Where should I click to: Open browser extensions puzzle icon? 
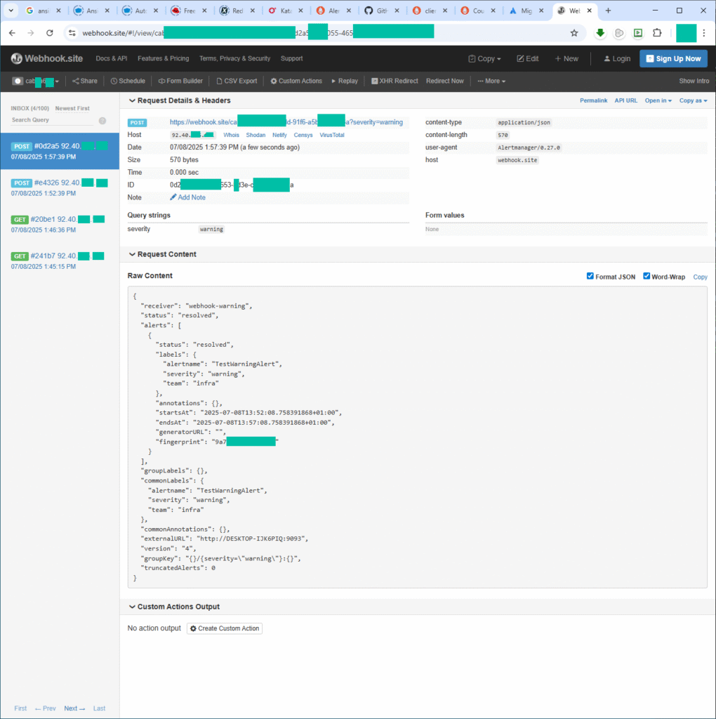[x=657, y=33]
